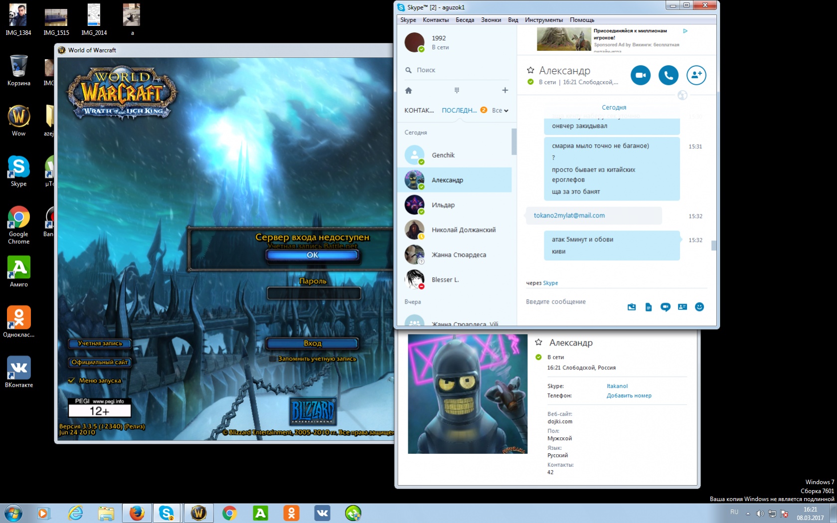
Task: Open the 'Инструменты' menu
Action: (x=543, y=20)
